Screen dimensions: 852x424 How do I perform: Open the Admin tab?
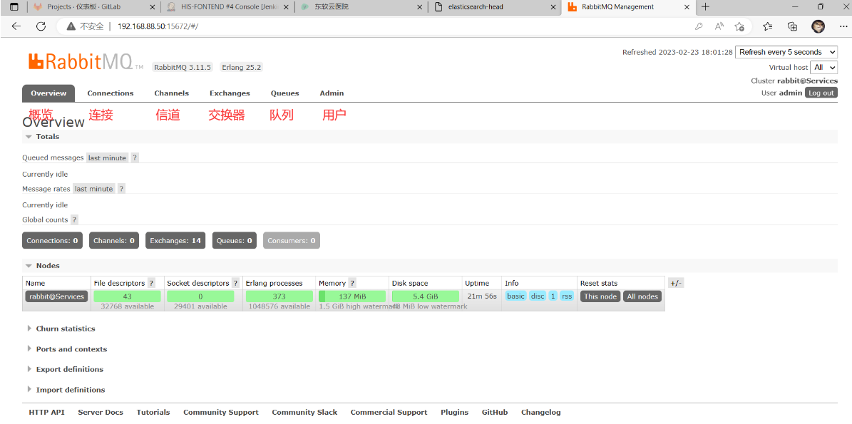point(332,93)
